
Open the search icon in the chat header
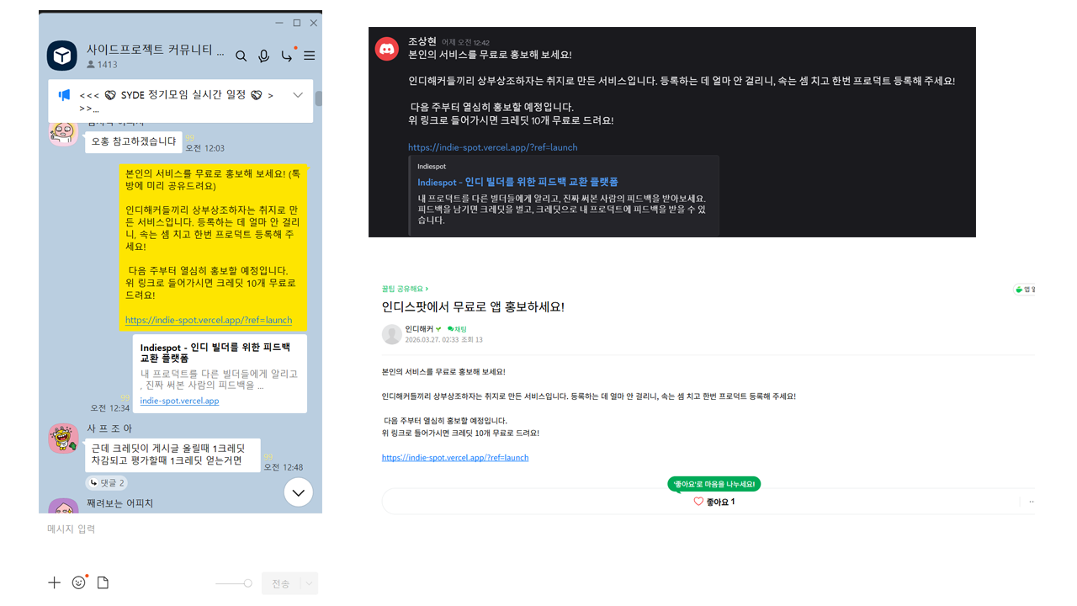coord(241,56)
